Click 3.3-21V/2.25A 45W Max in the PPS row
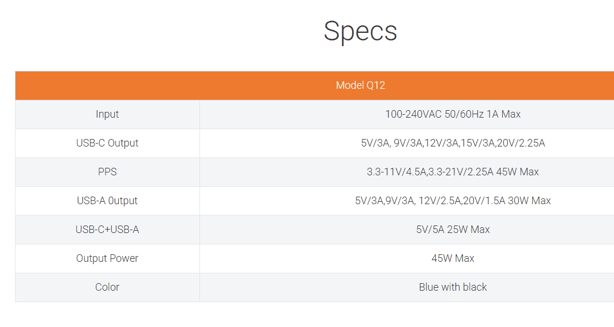The image size is (614, 327). point(484,172)
